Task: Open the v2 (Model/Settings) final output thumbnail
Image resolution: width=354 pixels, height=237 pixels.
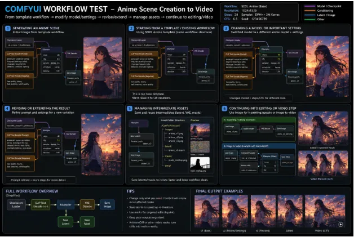Action: pyautogui.click(x=234, y=212)
